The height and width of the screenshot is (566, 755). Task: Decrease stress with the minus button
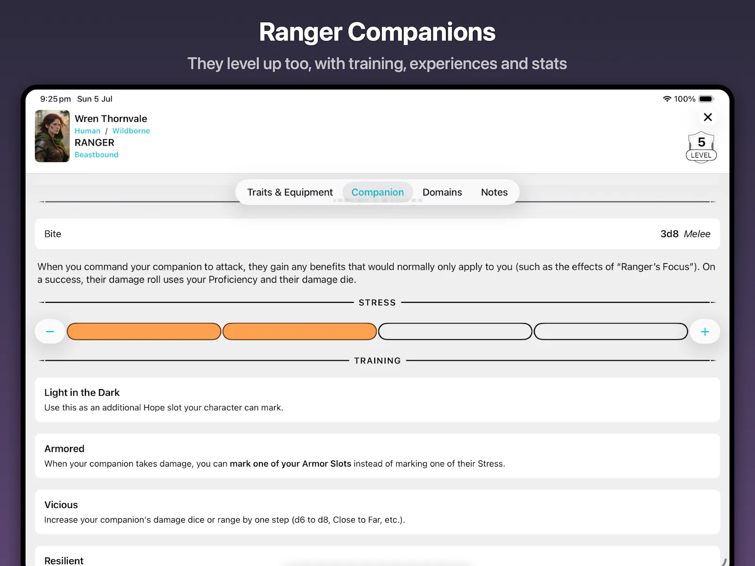point(50,332)
